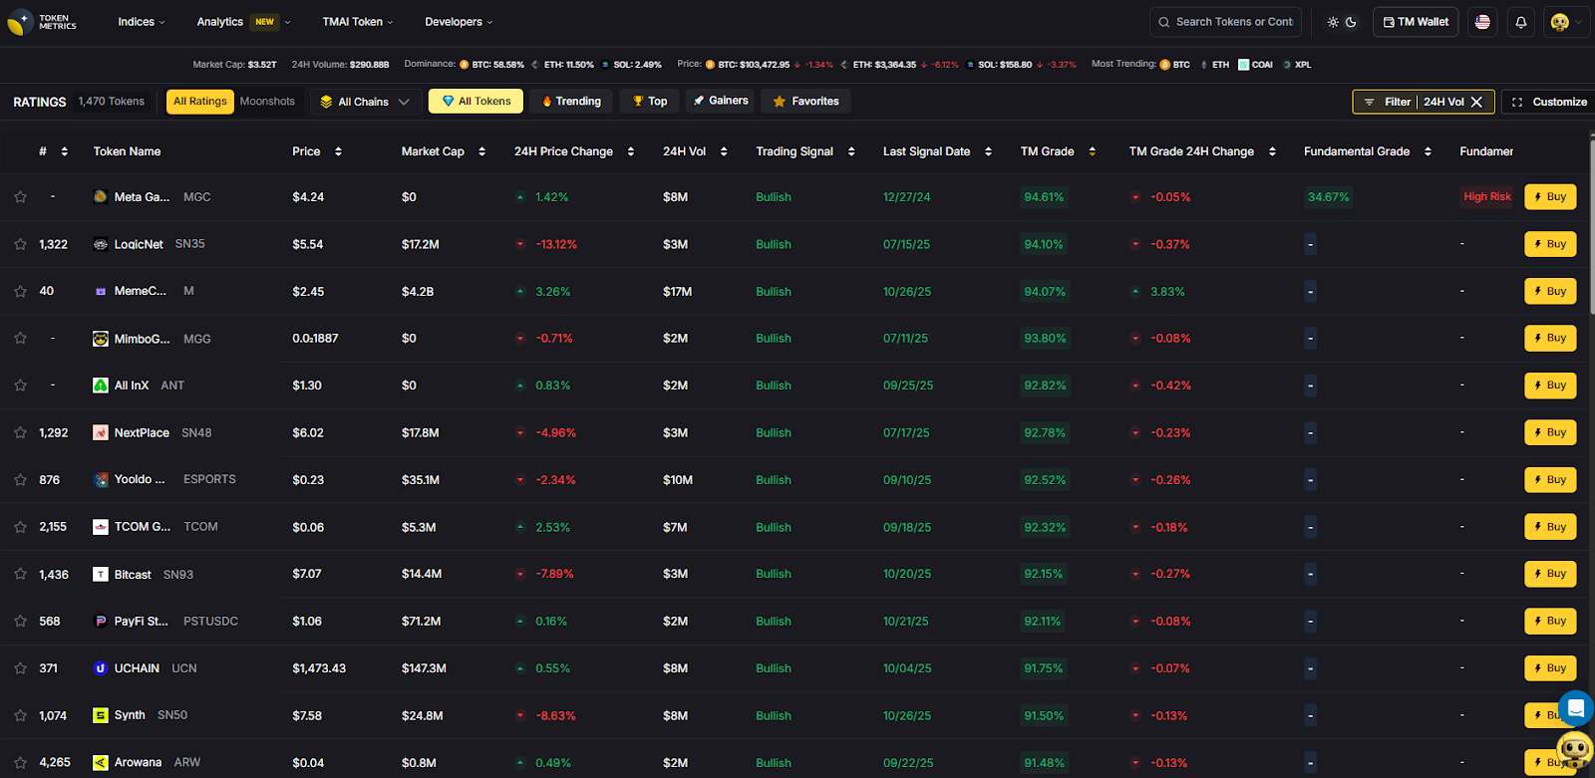Select the Favorites filter tab
Viewport: 1595px width, 778px height.
tap(805, 102)
